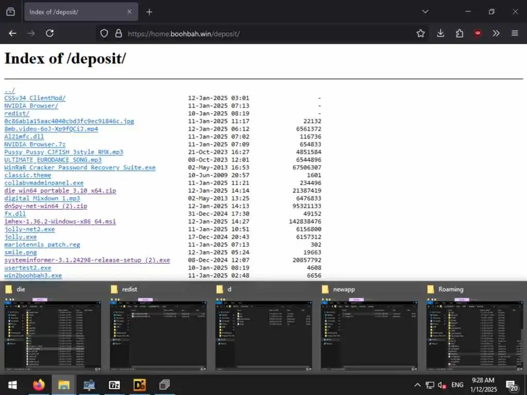Viewport: 527px width, 395px height.
Task: Open the NVIDIA_Browser/ folder link
Action: 31,106
